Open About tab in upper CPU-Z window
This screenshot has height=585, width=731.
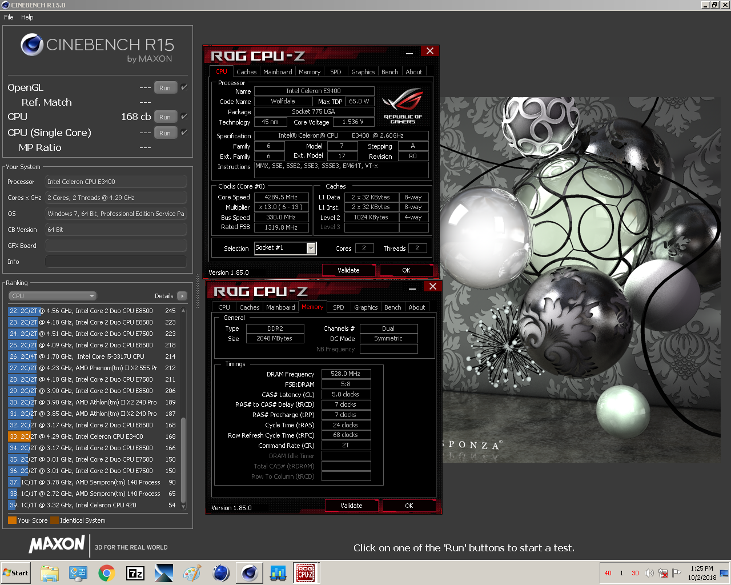pyautogui.click(x=414, y=72)
